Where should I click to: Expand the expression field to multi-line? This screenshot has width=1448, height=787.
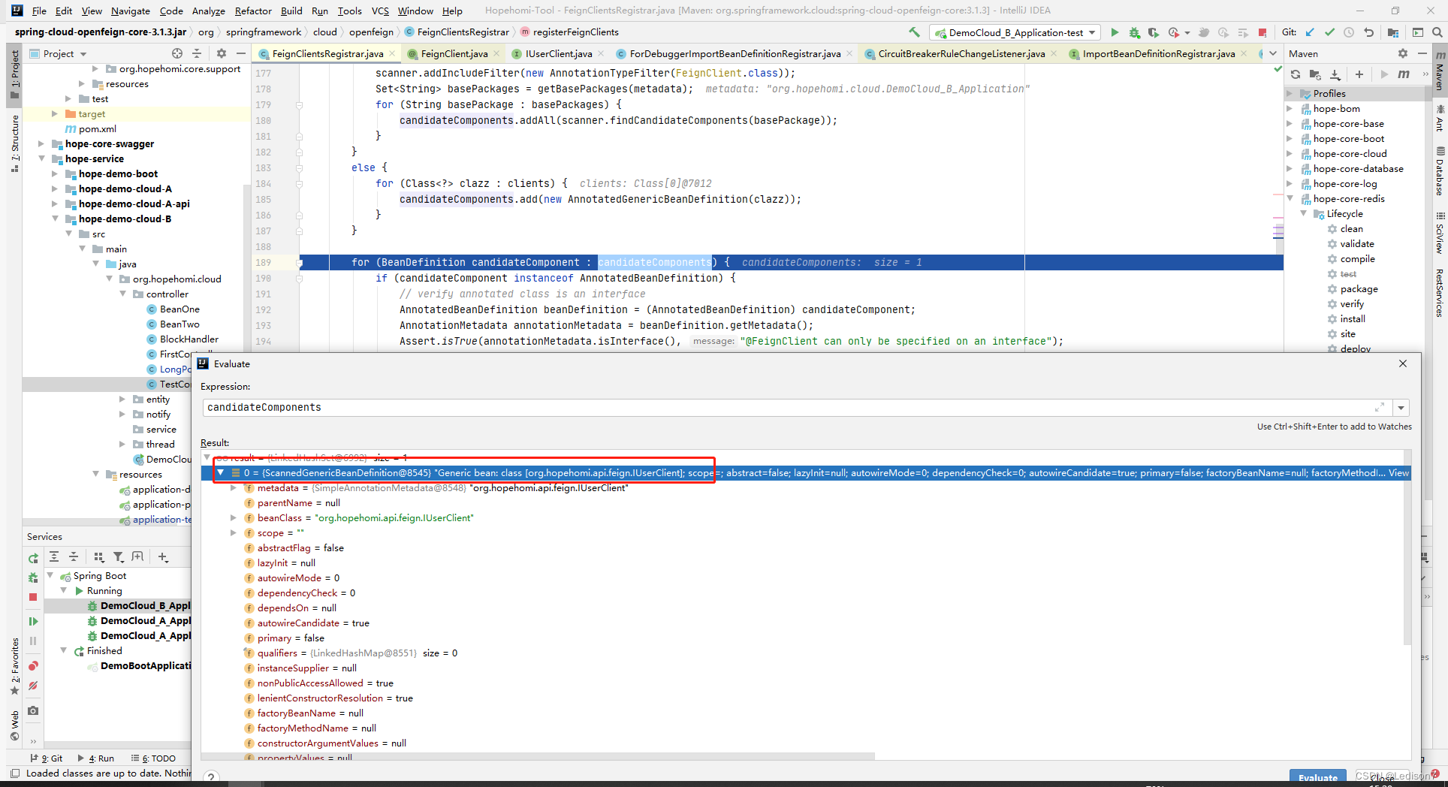coord(1380,407)
